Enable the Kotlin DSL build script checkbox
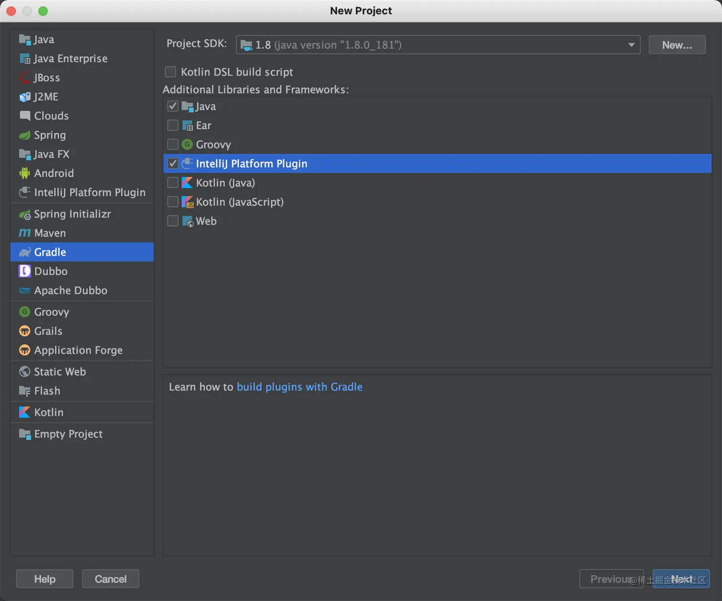 (170, 72)
